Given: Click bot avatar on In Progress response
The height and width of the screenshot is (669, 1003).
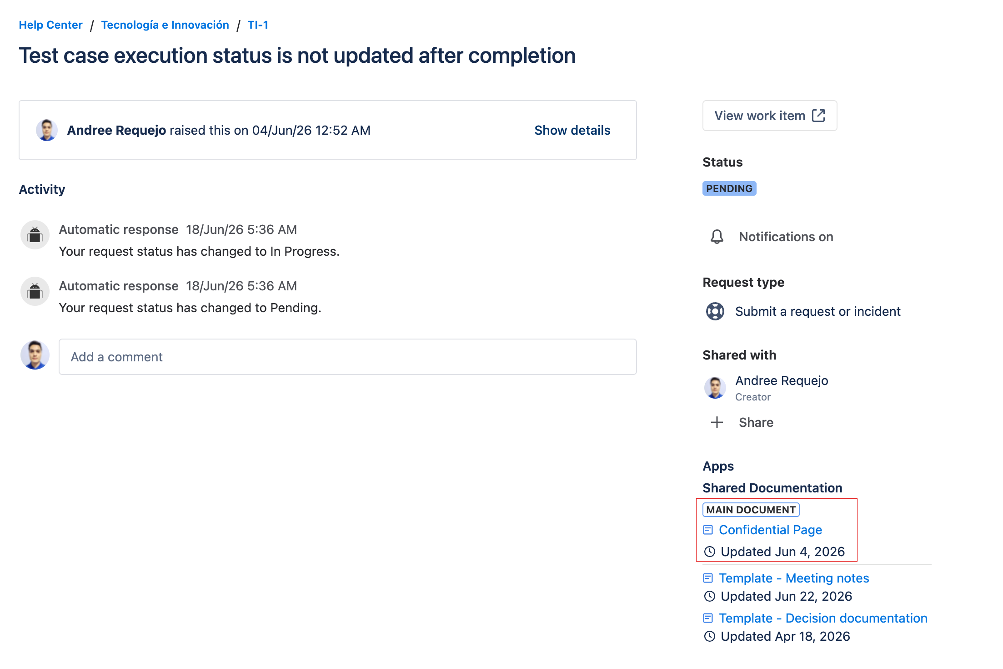Looking at the screenshot, I should pyautogui.click(x=35, y=235).
